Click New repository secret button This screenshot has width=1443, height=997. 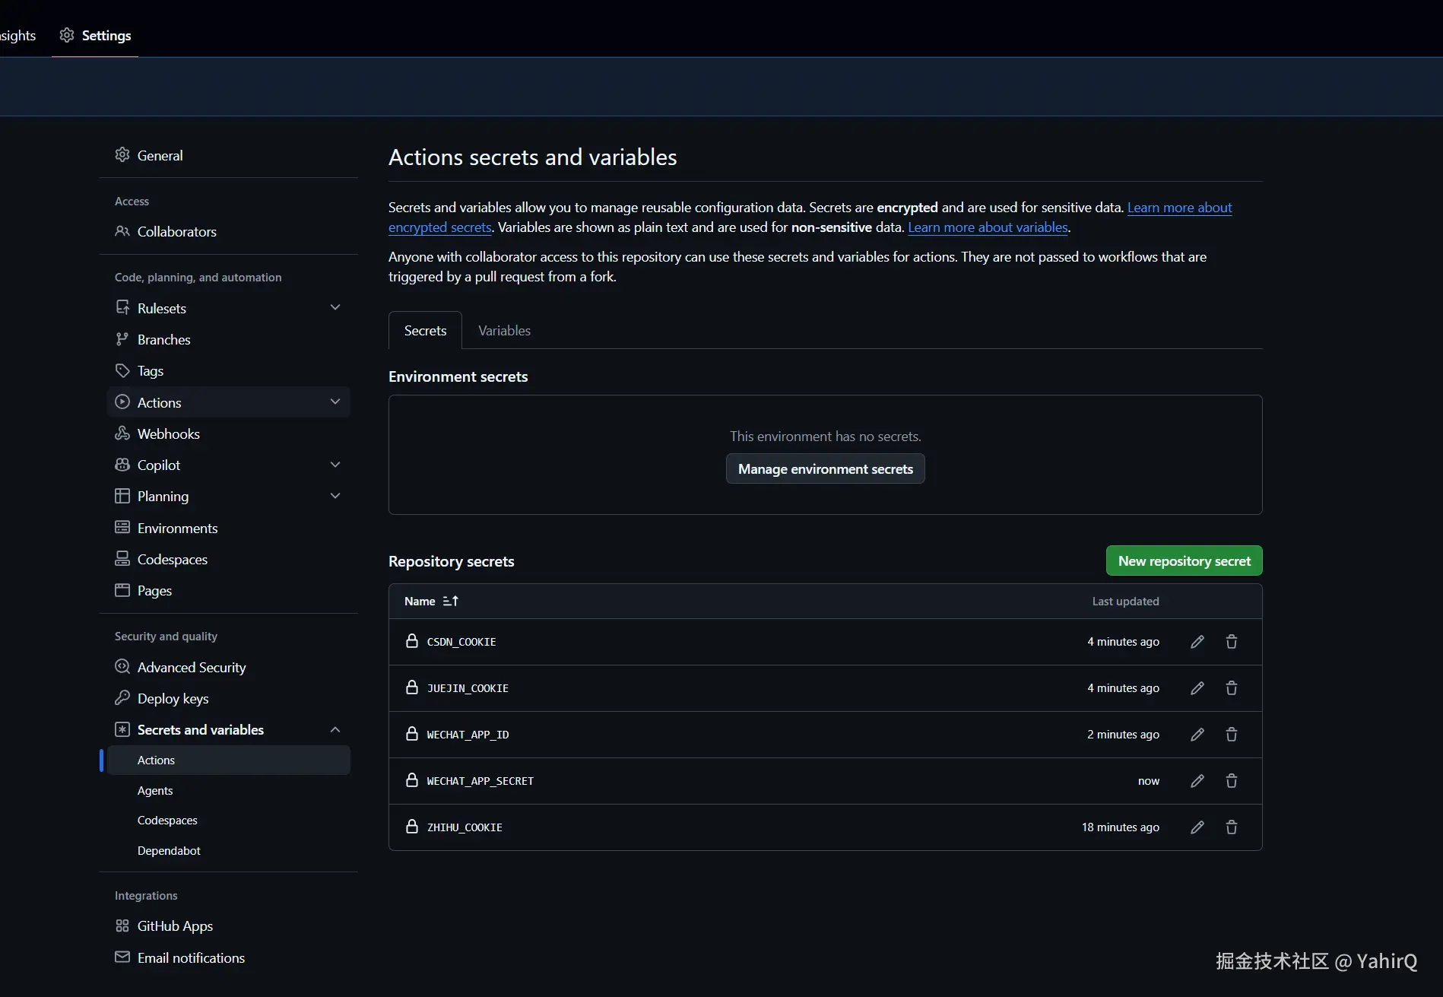click(1184, 560)
